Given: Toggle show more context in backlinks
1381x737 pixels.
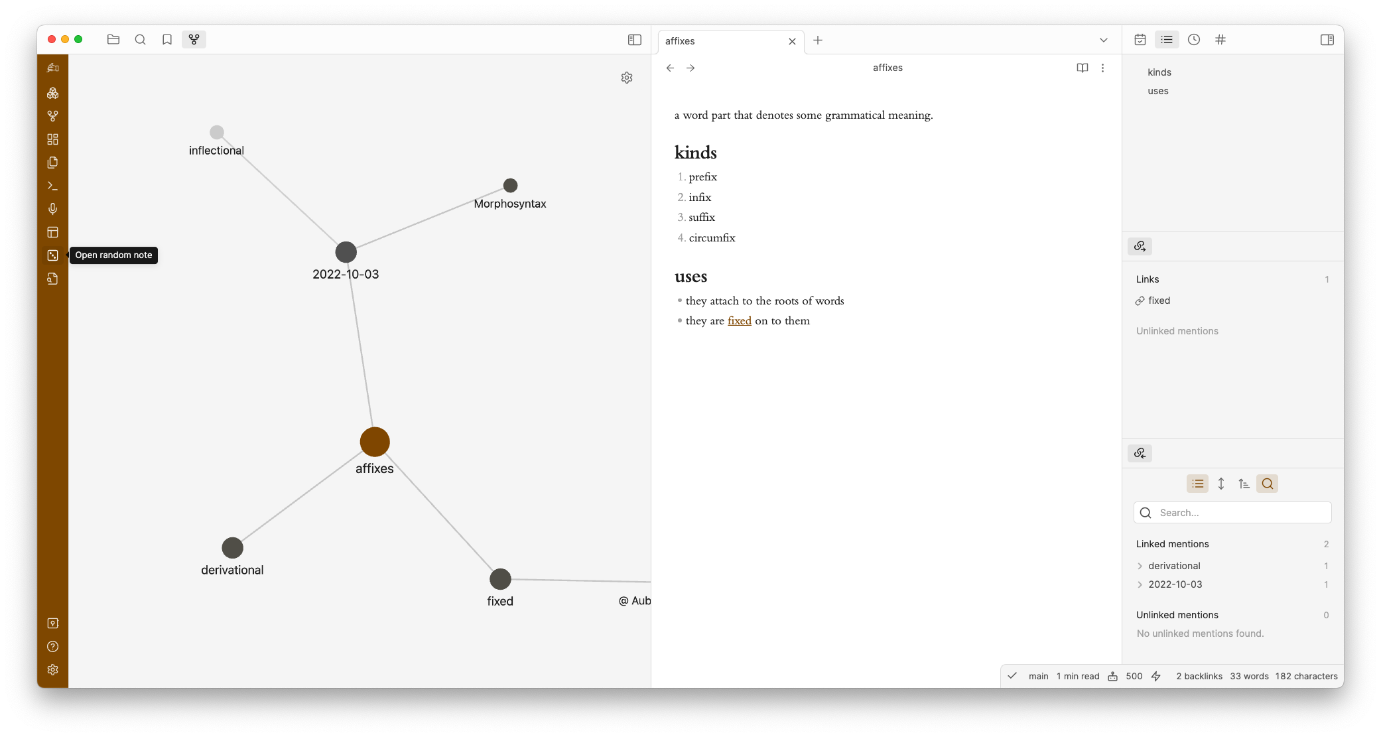Looking at the screenshot, I should [1220, 484].
